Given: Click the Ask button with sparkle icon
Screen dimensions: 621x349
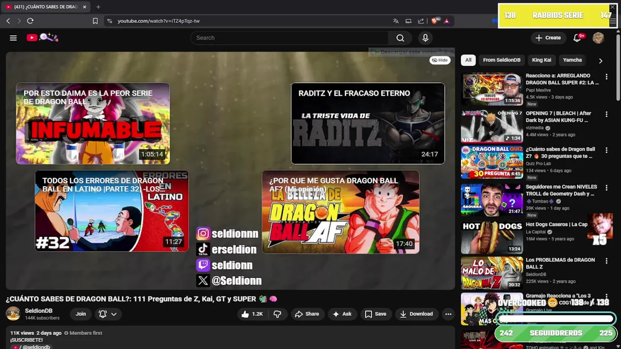Looking at the screenshot, I should click(x=342, y=314).
